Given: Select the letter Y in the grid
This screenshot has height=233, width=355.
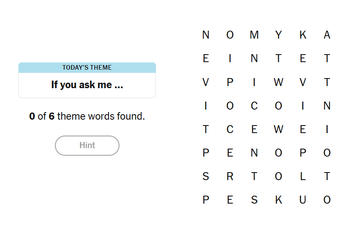Looking at the screenshot, I should 278,35.
